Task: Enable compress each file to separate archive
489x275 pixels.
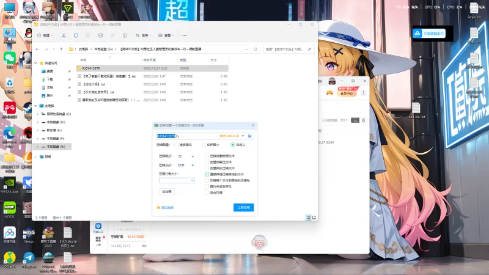Action: coord(207,180)
